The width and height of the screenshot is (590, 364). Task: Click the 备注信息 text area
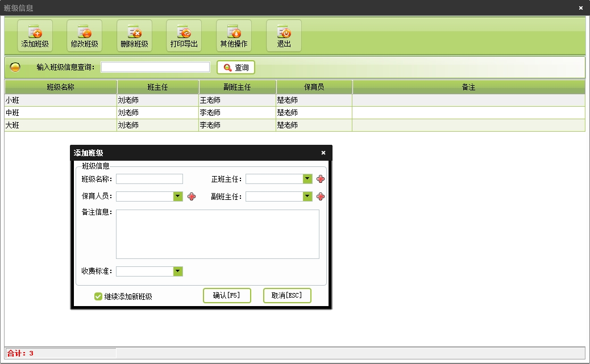point(217,234)
